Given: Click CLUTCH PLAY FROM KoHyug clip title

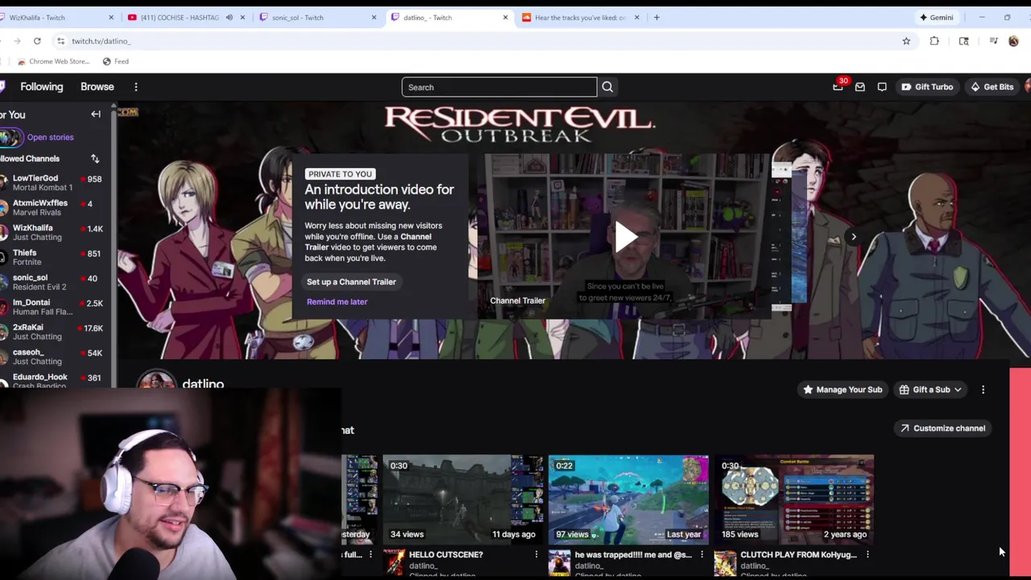Looking at the screenshot, I should (x=798, y=554).
